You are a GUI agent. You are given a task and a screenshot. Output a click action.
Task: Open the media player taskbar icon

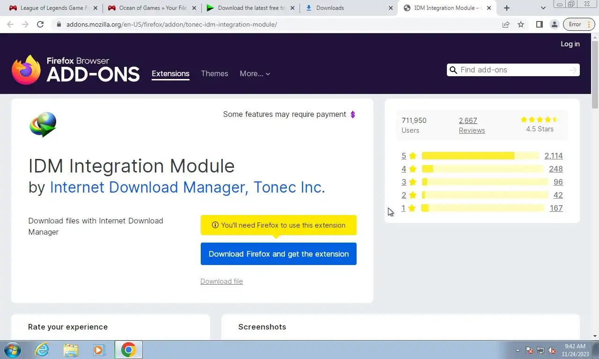pyautogui.click(x=99, y=350)
